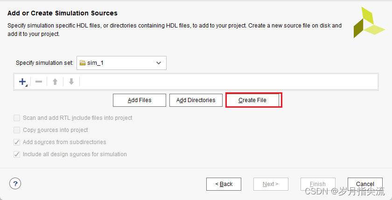Toggle Scan and add RTL include files
The width and height of the screenshot is (392, 200).
[x=17, y=118]
